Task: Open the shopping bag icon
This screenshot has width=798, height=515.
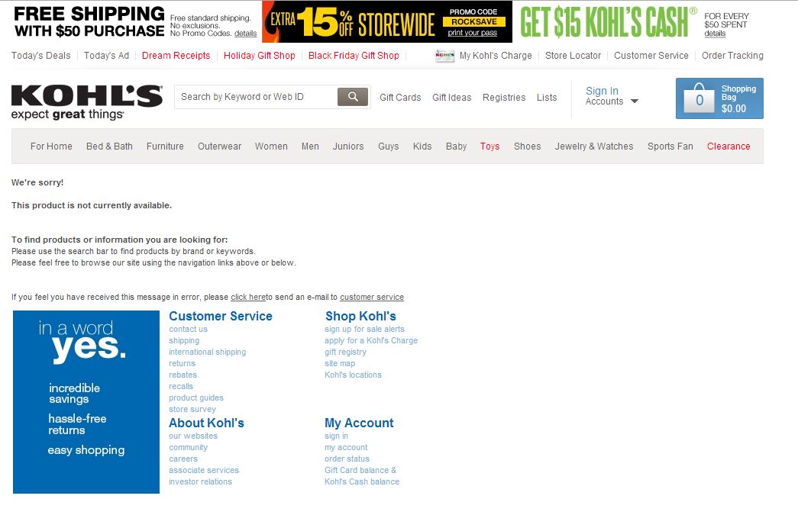Action: (x=699, y=100)
